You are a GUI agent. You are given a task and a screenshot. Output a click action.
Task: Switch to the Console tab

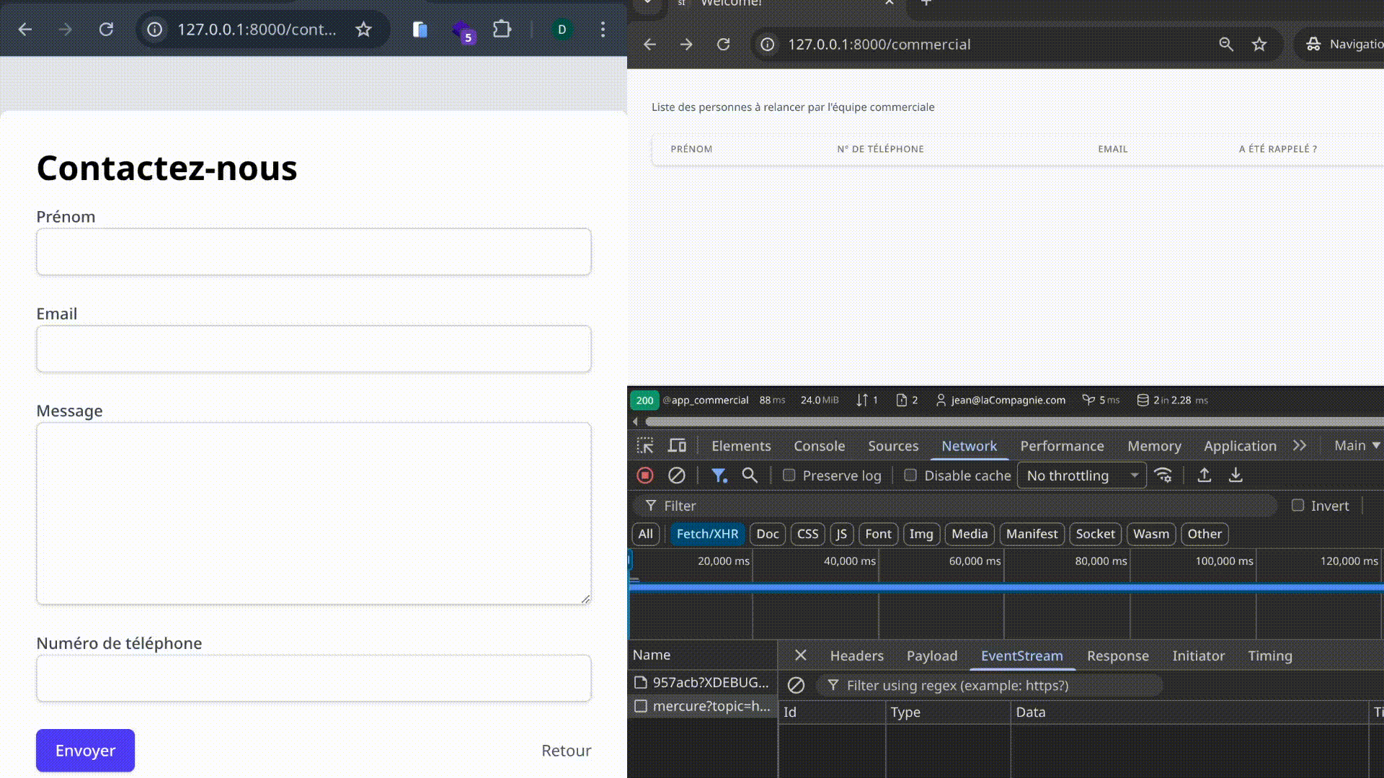819,446
